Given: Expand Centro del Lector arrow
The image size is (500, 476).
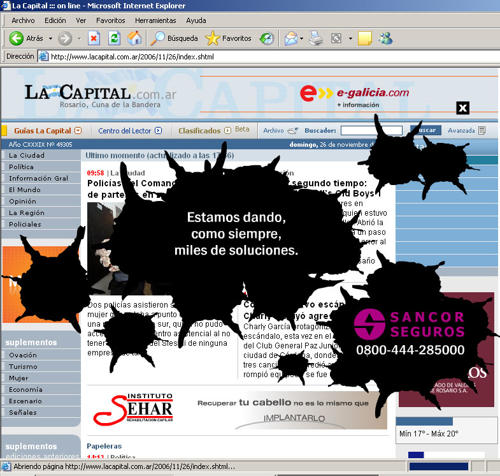Looking at the screenshot, I should [x=158, y=130].
